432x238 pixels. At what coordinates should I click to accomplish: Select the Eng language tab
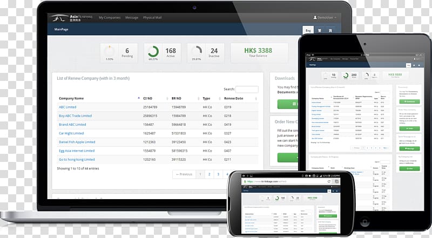(308, 30)
